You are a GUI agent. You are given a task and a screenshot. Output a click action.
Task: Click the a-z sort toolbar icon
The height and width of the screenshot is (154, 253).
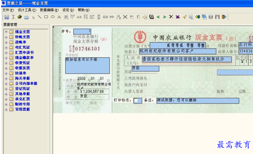(x=119, y=17)
